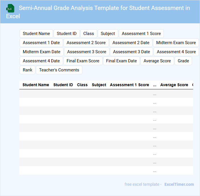Viewport: 200px width, 196px height.
Task: Select the Final Exam Score tag
Action: pyautogui.click(x=83, y=61)
